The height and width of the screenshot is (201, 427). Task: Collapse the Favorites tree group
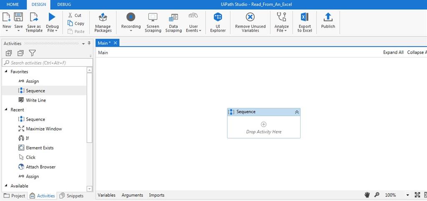pyautogui.click(x=6, y=72)
